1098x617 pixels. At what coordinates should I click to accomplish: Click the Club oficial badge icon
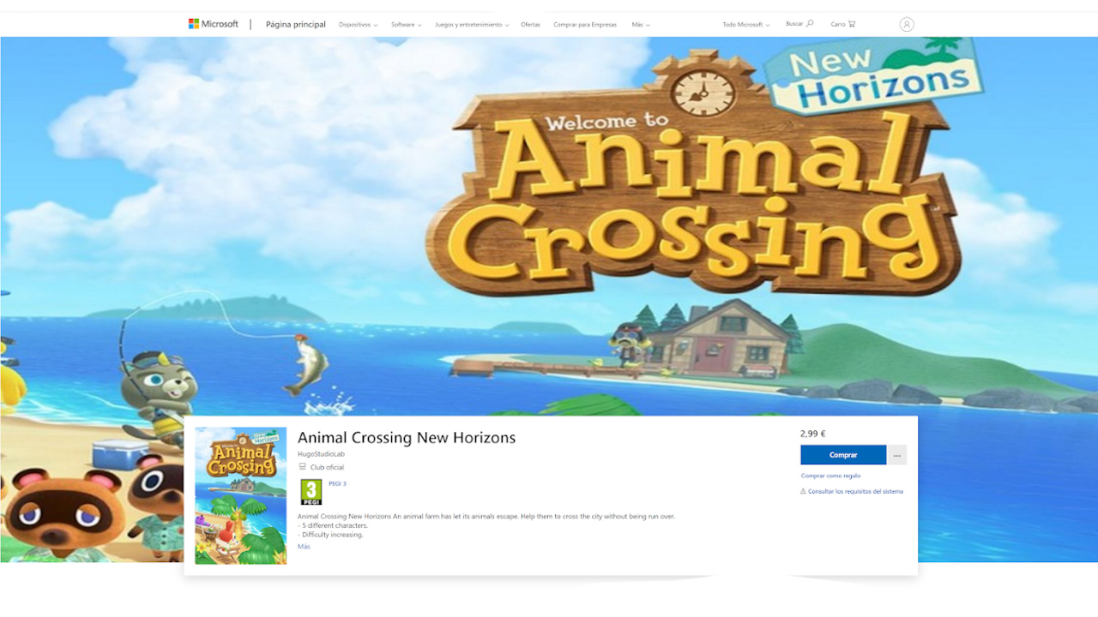[x=301, y=467]
